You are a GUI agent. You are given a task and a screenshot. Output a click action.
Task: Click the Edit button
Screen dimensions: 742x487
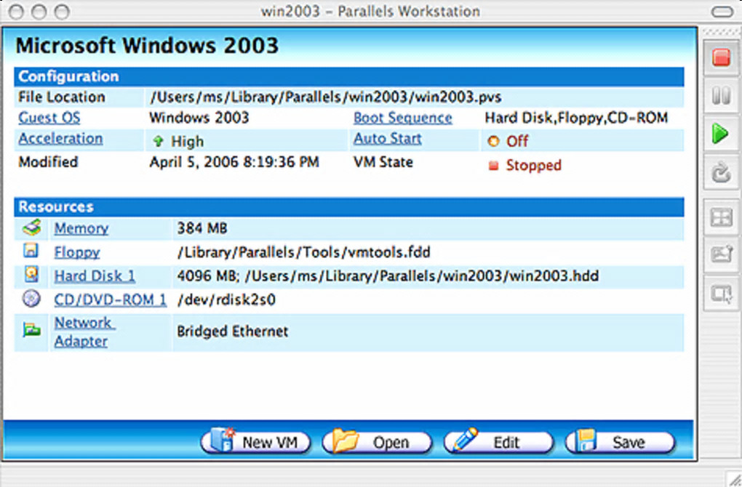click(498, 442)
